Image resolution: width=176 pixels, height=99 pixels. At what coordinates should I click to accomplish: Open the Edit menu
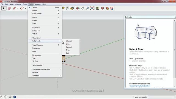pos(7,4)
